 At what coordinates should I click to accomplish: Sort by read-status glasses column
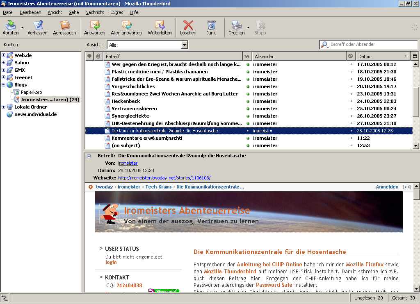pos(247,56)
